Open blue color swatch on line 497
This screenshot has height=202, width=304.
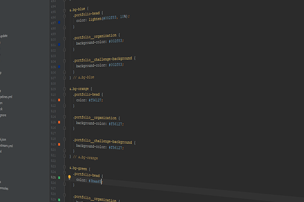click(59, 22)
